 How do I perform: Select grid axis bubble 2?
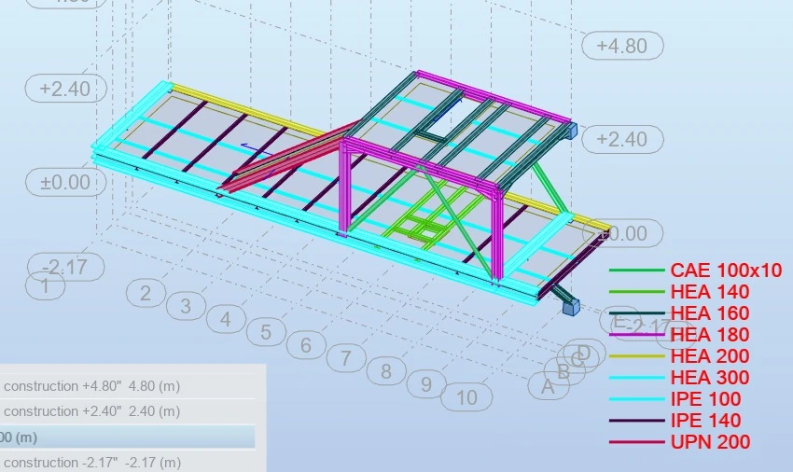click(146, 293)
